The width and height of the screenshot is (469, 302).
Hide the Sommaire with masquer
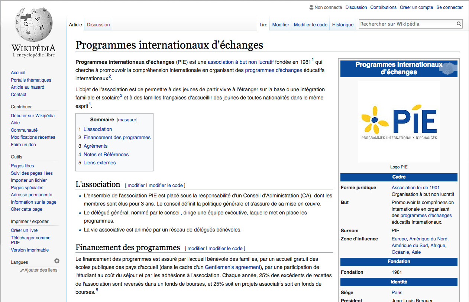(x=127, y=120)
